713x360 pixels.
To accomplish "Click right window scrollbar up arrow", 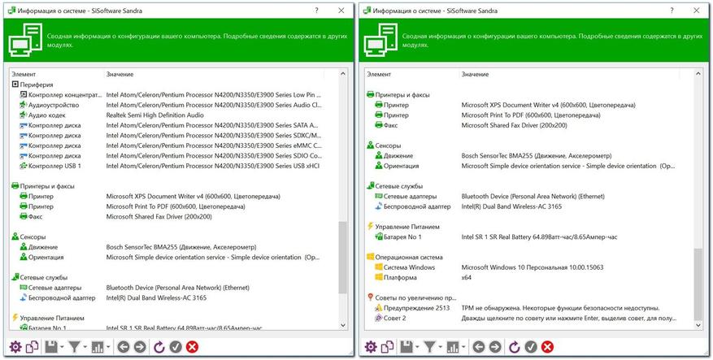I will (x=698, y=74).
